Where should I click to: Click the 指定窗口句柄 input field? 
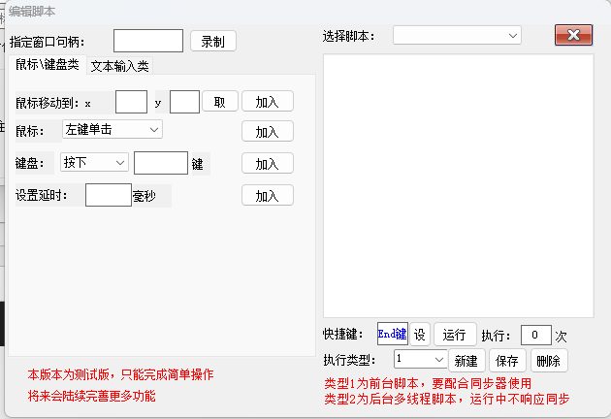tap(148, 41)
